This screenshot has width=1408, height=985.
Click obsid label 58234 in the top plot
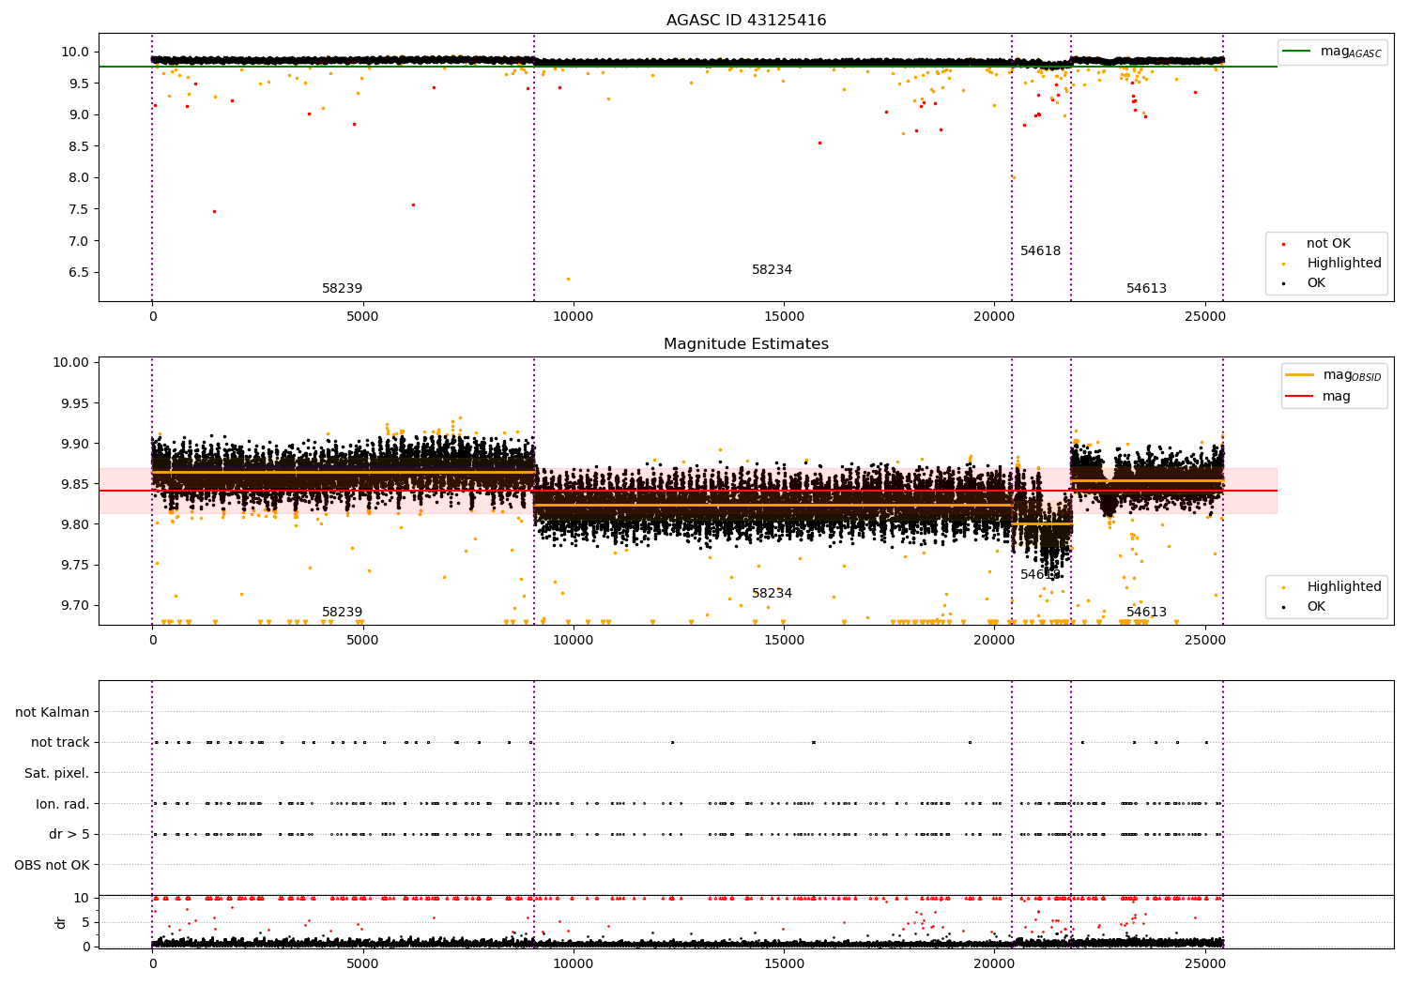coord(772,270)
